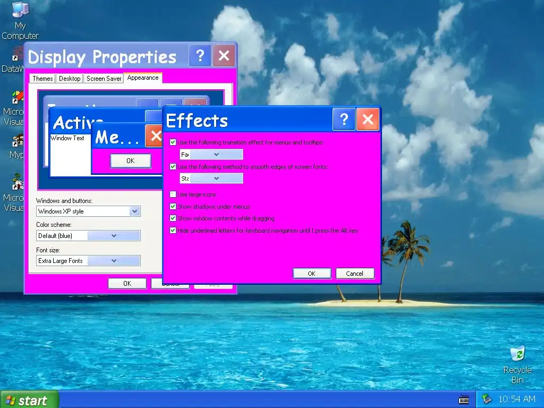Click the preview Message Box OK button

click(x=131, y=160)
